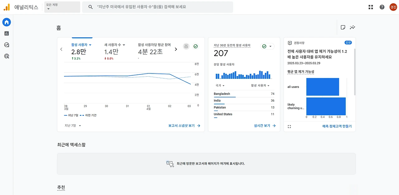Image resolution: width=399 pixels, height=195 pixels.
Task: Click the 홈 page heading
Action: [59, 28]
